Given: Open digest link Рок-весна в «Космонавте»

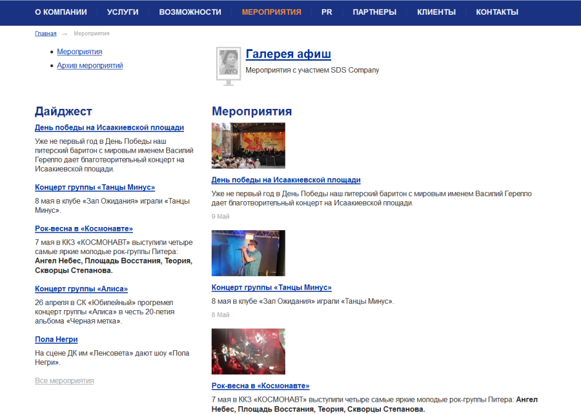Looking at the screenshot, I should click(x=84, y=229).
